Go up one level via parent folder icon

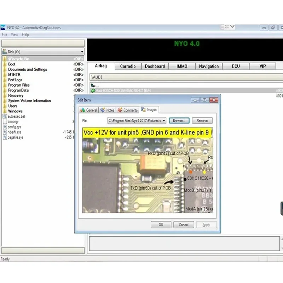tap(93, 85)
